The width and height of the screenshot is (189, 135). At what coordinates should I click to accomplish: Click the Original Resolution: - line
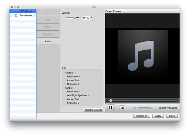pos(73,76)
